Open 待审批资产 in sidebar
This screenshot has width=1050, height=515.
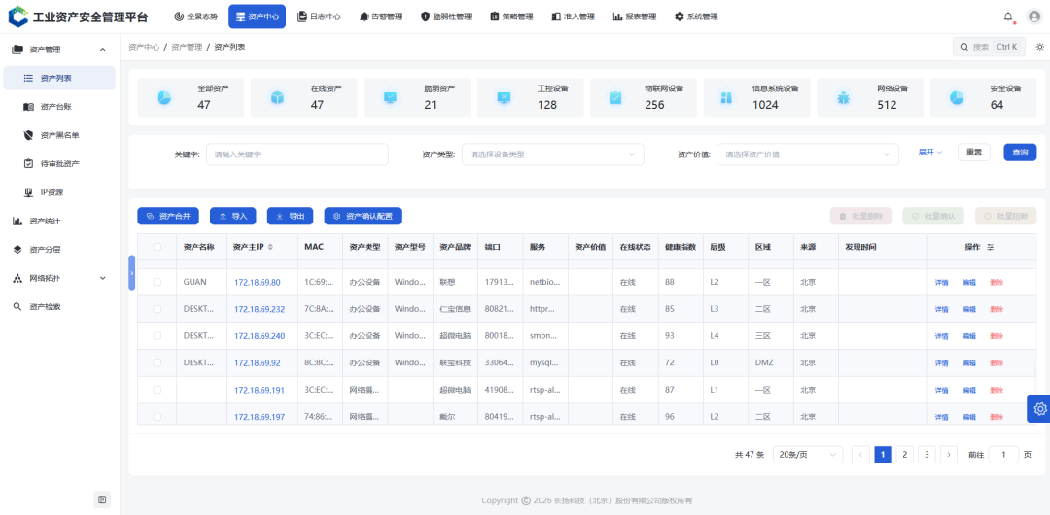click(59, 163)
